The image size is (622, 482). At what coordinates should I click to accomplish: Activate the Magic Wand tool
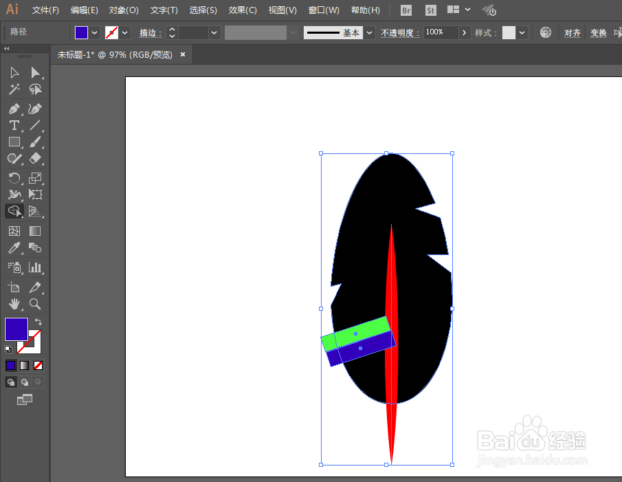click(x=14, y=89)
